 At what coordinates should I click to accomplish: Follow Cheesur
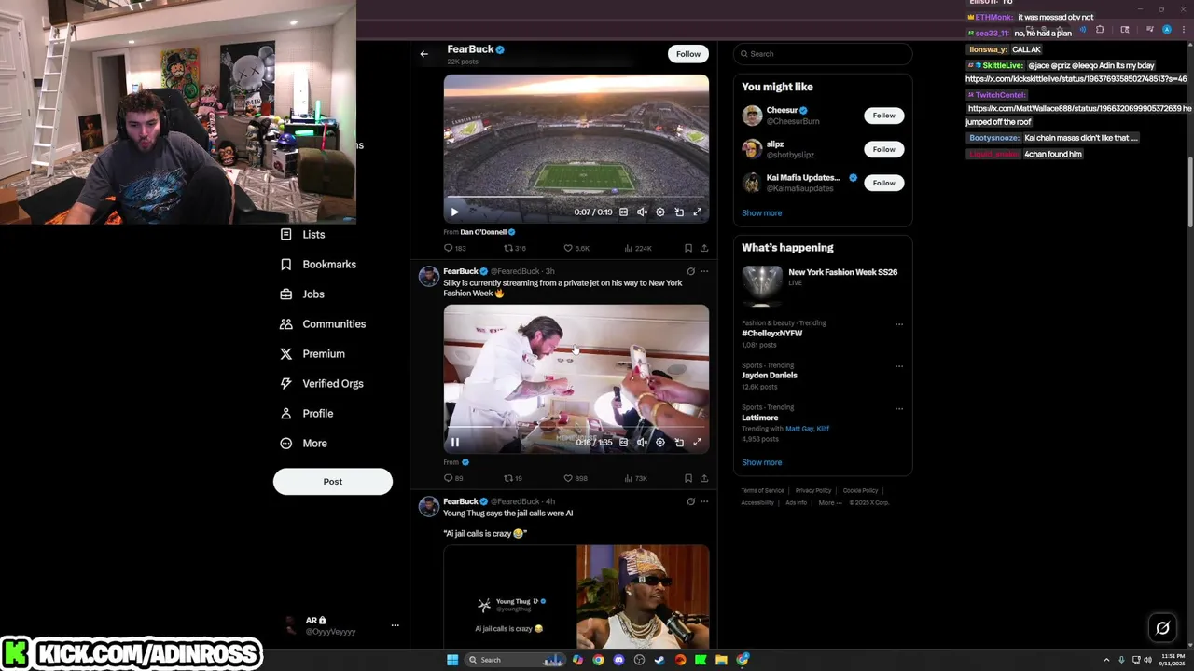[x=884, y=116]
